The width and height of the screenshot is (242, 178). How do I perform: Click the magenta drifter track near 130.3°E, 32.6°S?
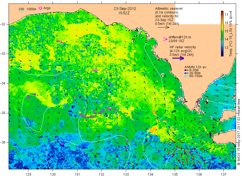click(x=60, y=42)
